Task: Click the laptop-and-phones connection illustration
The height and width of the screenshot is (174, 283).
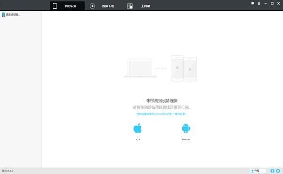Action: click(x=160, y=69)
